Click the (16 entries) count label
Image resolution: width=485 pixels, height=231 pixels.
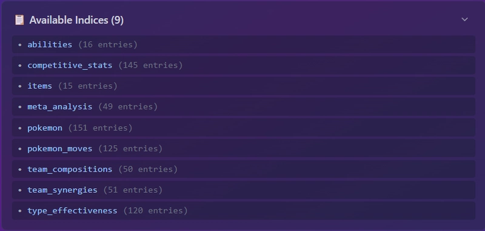pos(108,44)
